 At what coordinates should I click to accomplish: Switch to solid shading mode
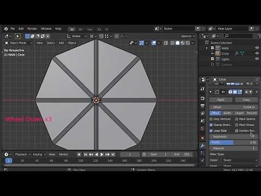coord(178,43)
